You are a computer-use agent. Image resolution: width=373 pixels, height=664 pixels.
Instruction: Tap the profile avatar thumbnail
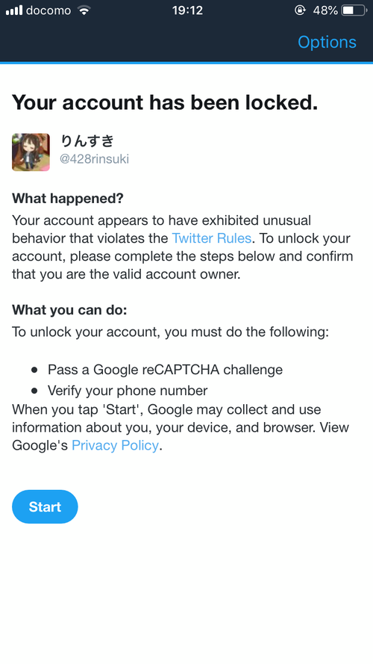(31, 152)
